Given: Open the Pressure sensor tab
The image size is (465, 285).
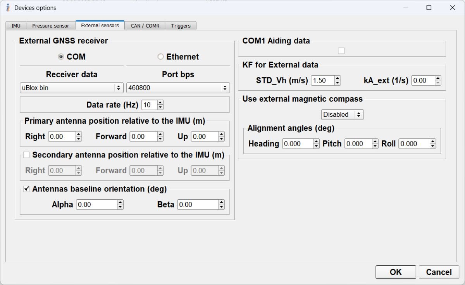Looking at the screenshot, I should click(50, 25).
